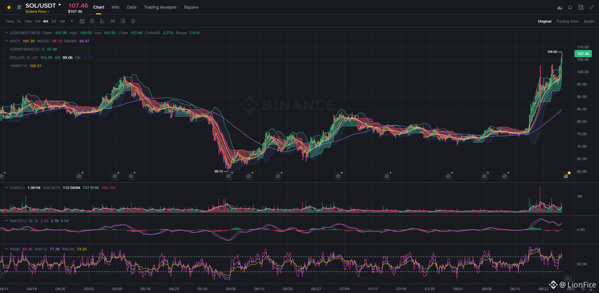Click the event globe marker nearest the 08/08 date
Screen dimensions: 599x293
tap(484, 176)
